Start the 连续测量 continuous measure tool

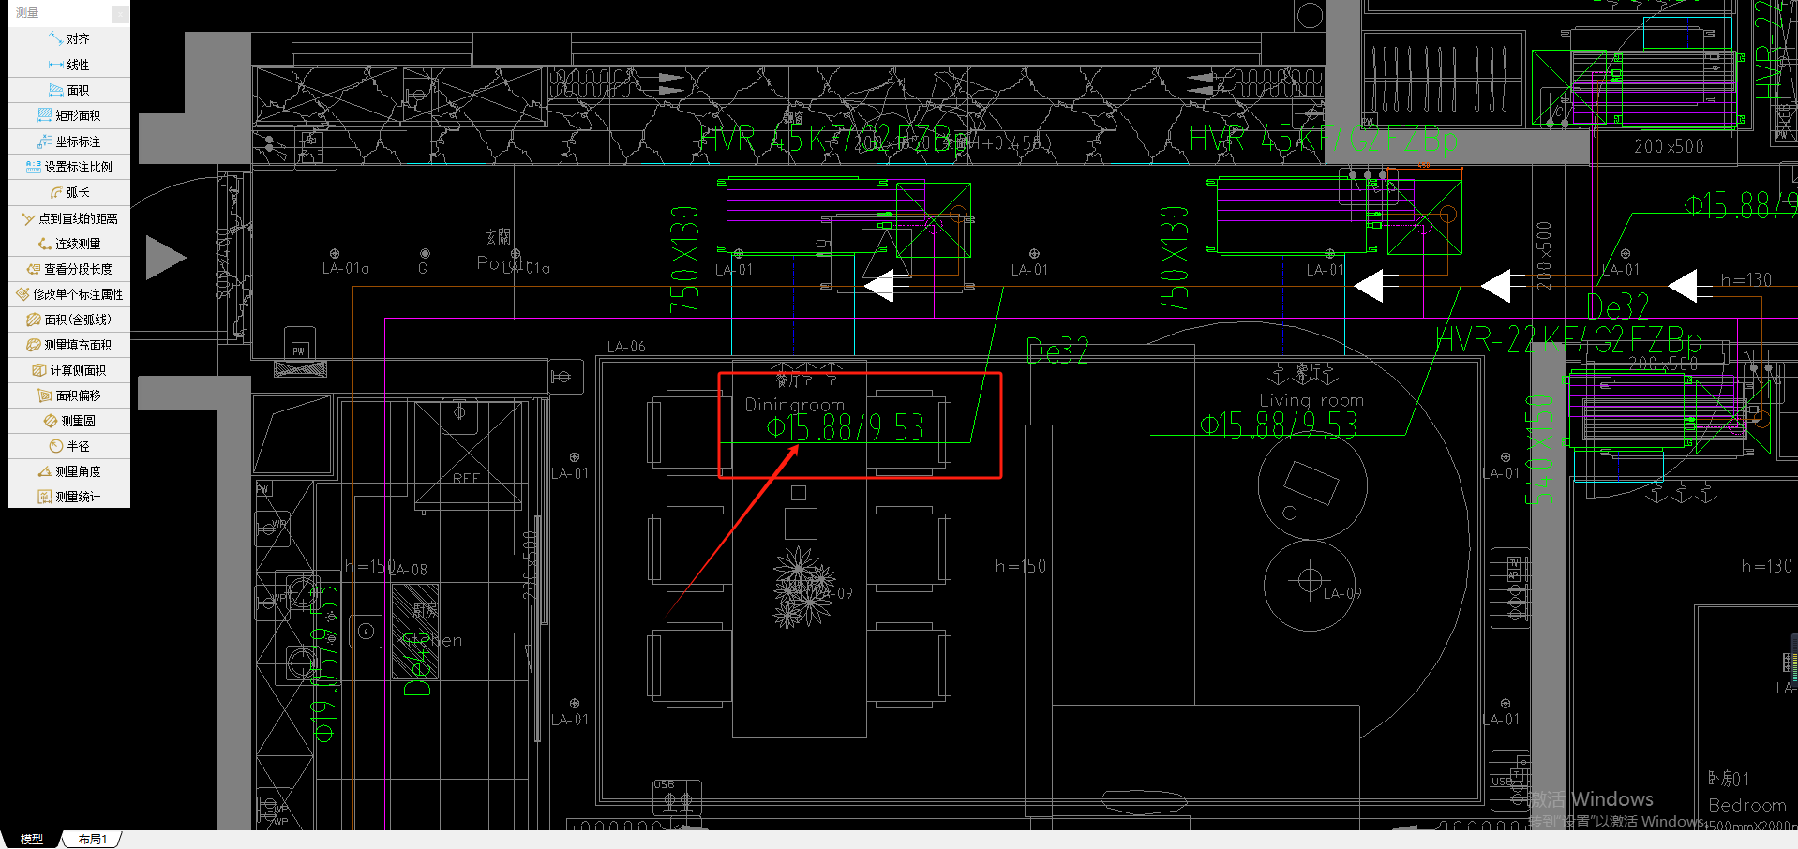click(69, 244)
